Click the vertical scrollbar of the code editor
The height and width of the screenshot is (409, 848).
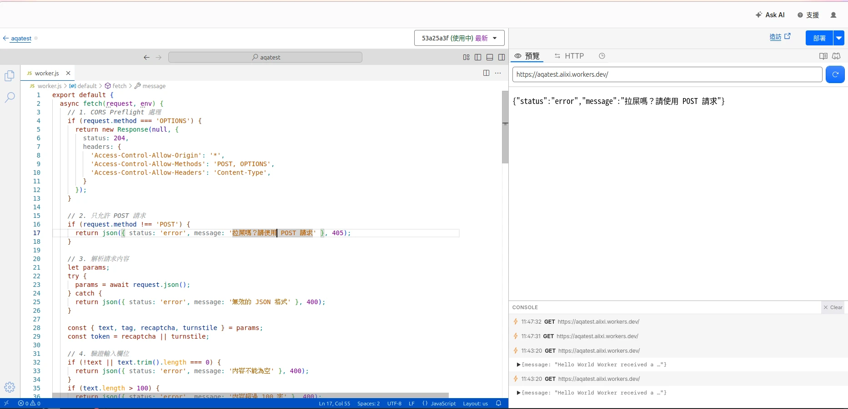pos(505,127)
